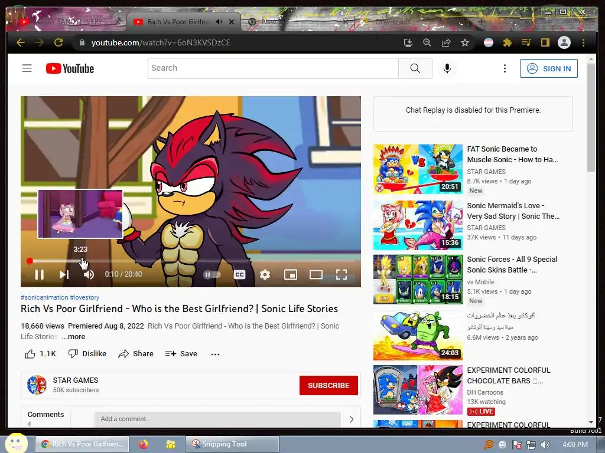The height and width of the screenshot is (453, 605).
Task: Click the #lovestory hashtag
Action: pyautogui.click(x=84, y=297)
